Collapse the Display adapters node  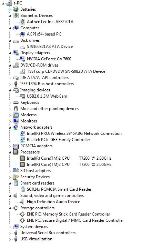10,53
